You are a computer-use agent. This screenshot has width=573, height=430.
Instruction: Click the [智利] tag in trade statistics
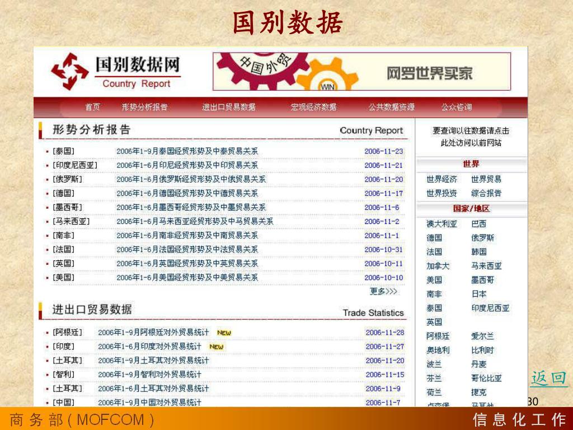(x=64, y=375)
